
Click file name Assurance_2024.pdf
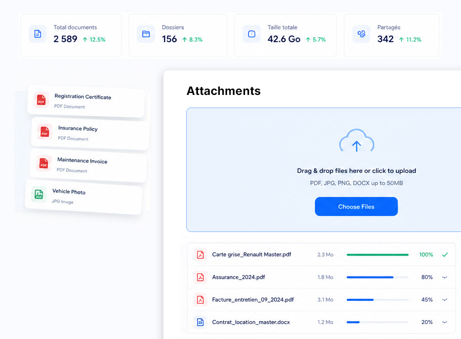tap(238, 277)
